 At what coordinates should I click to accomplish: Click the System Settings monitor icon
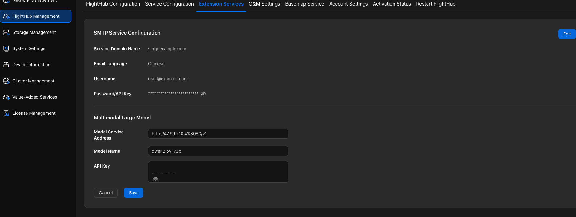pos(6,48)
